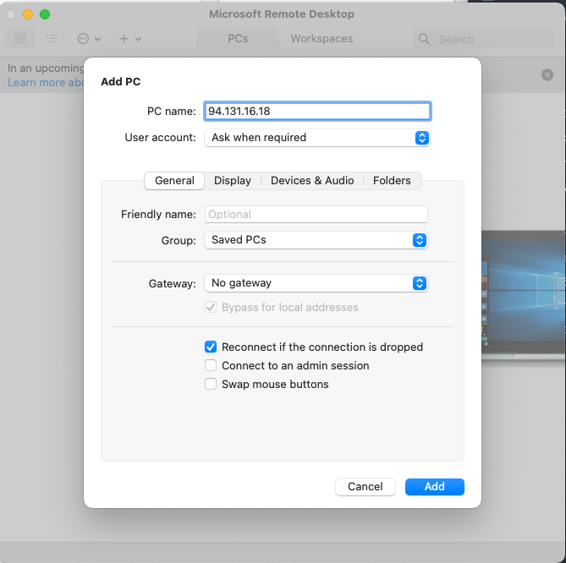Screen dimensions: 566x563
Task: Open the Learn more link in banner
Action: coord(46,83)
